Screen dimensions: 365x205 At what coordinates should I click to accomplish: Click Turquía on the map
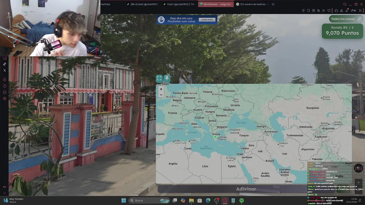[x=244, y=136]
